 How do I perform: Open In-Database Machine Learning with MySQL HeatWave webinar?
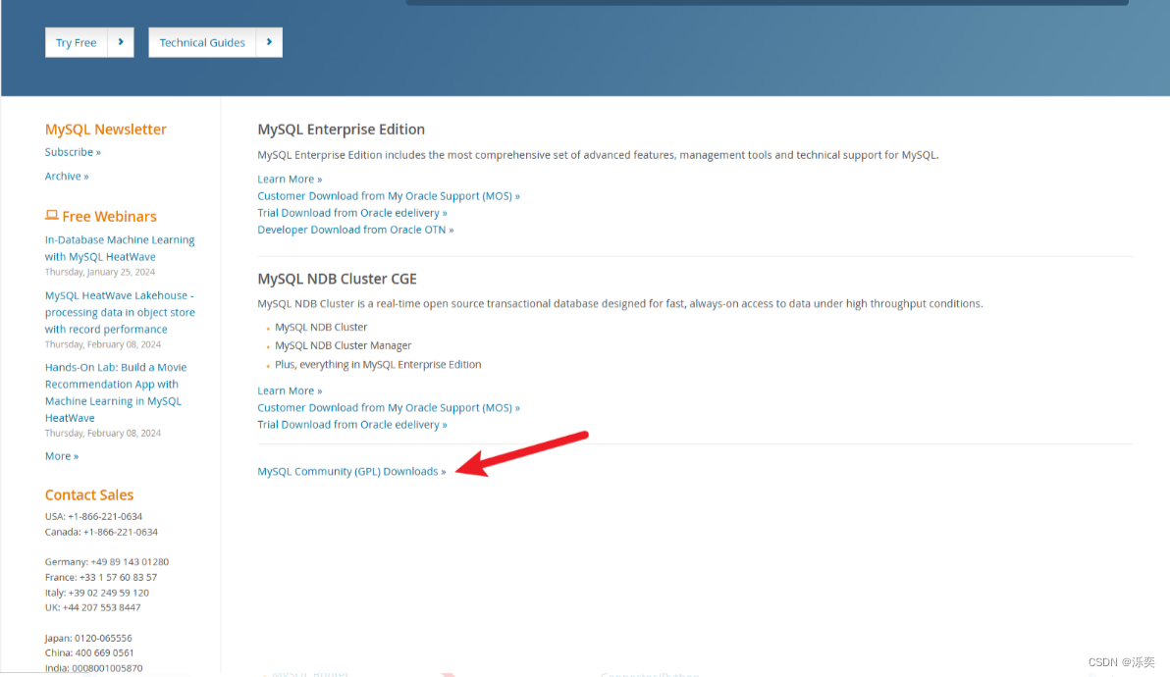[120, 248]
